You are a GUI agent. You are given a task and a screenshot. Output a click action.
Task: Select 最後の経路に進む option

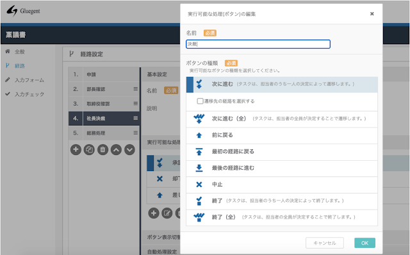tap(282, 168)
